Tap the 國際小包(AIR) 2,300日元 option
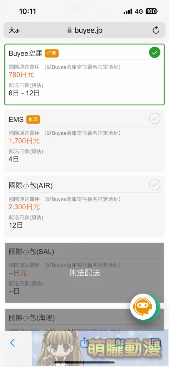 point(84,206)
